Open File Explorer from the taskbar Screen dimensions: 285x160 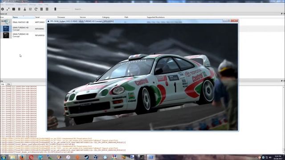(x=13, y=157)
